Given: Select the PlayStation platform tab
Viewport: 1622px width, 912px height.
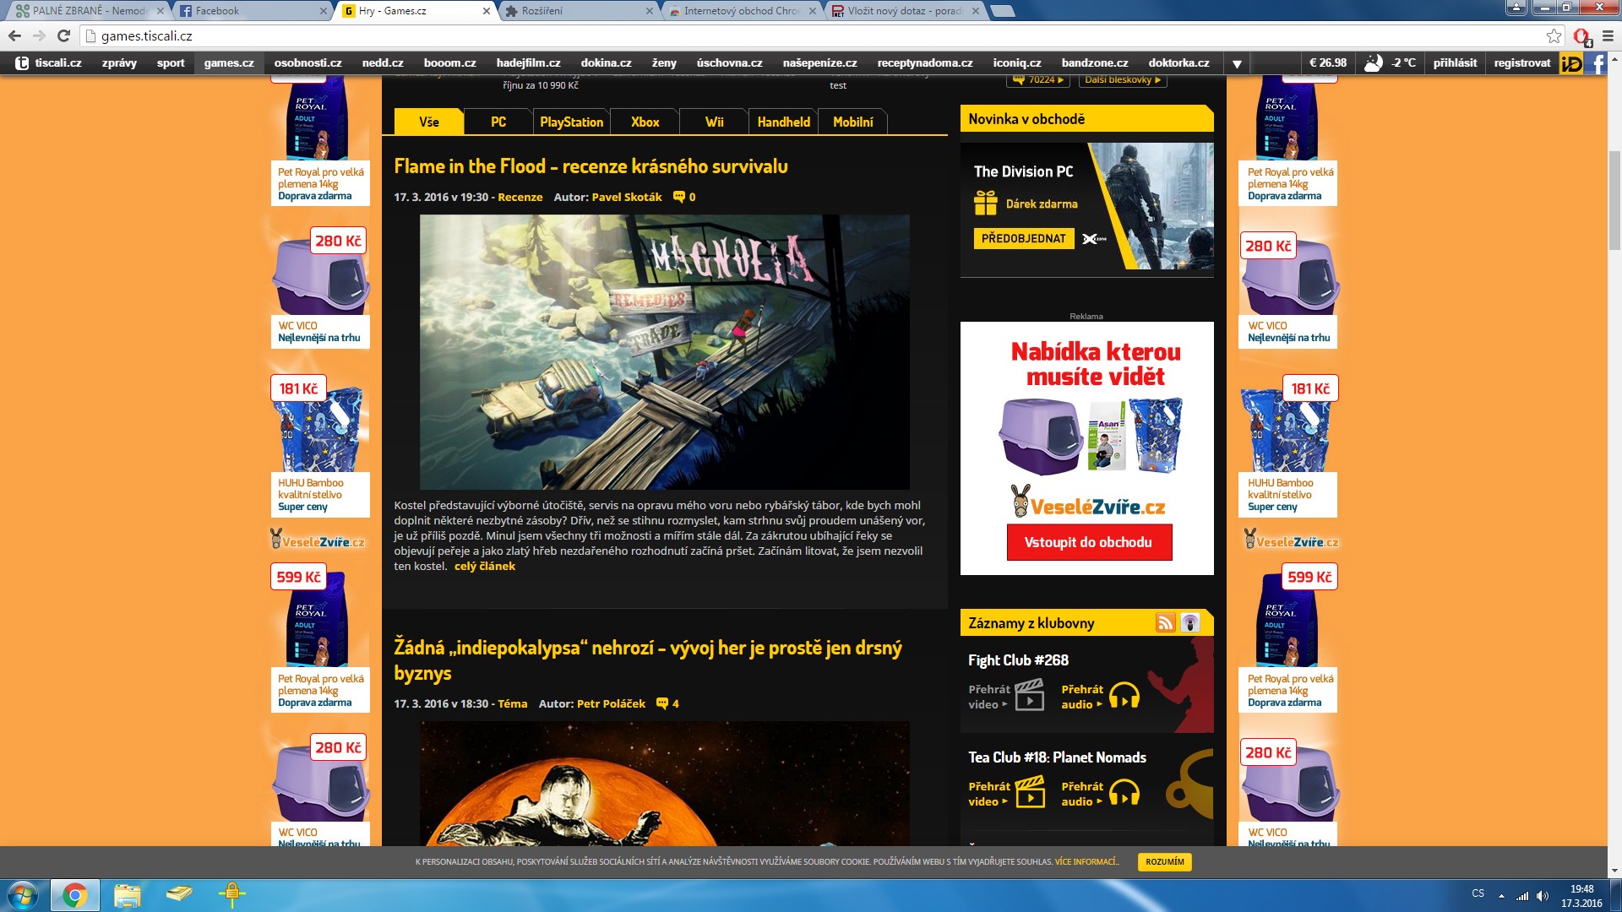Looking at the screenshot, I should coord(571,122).
